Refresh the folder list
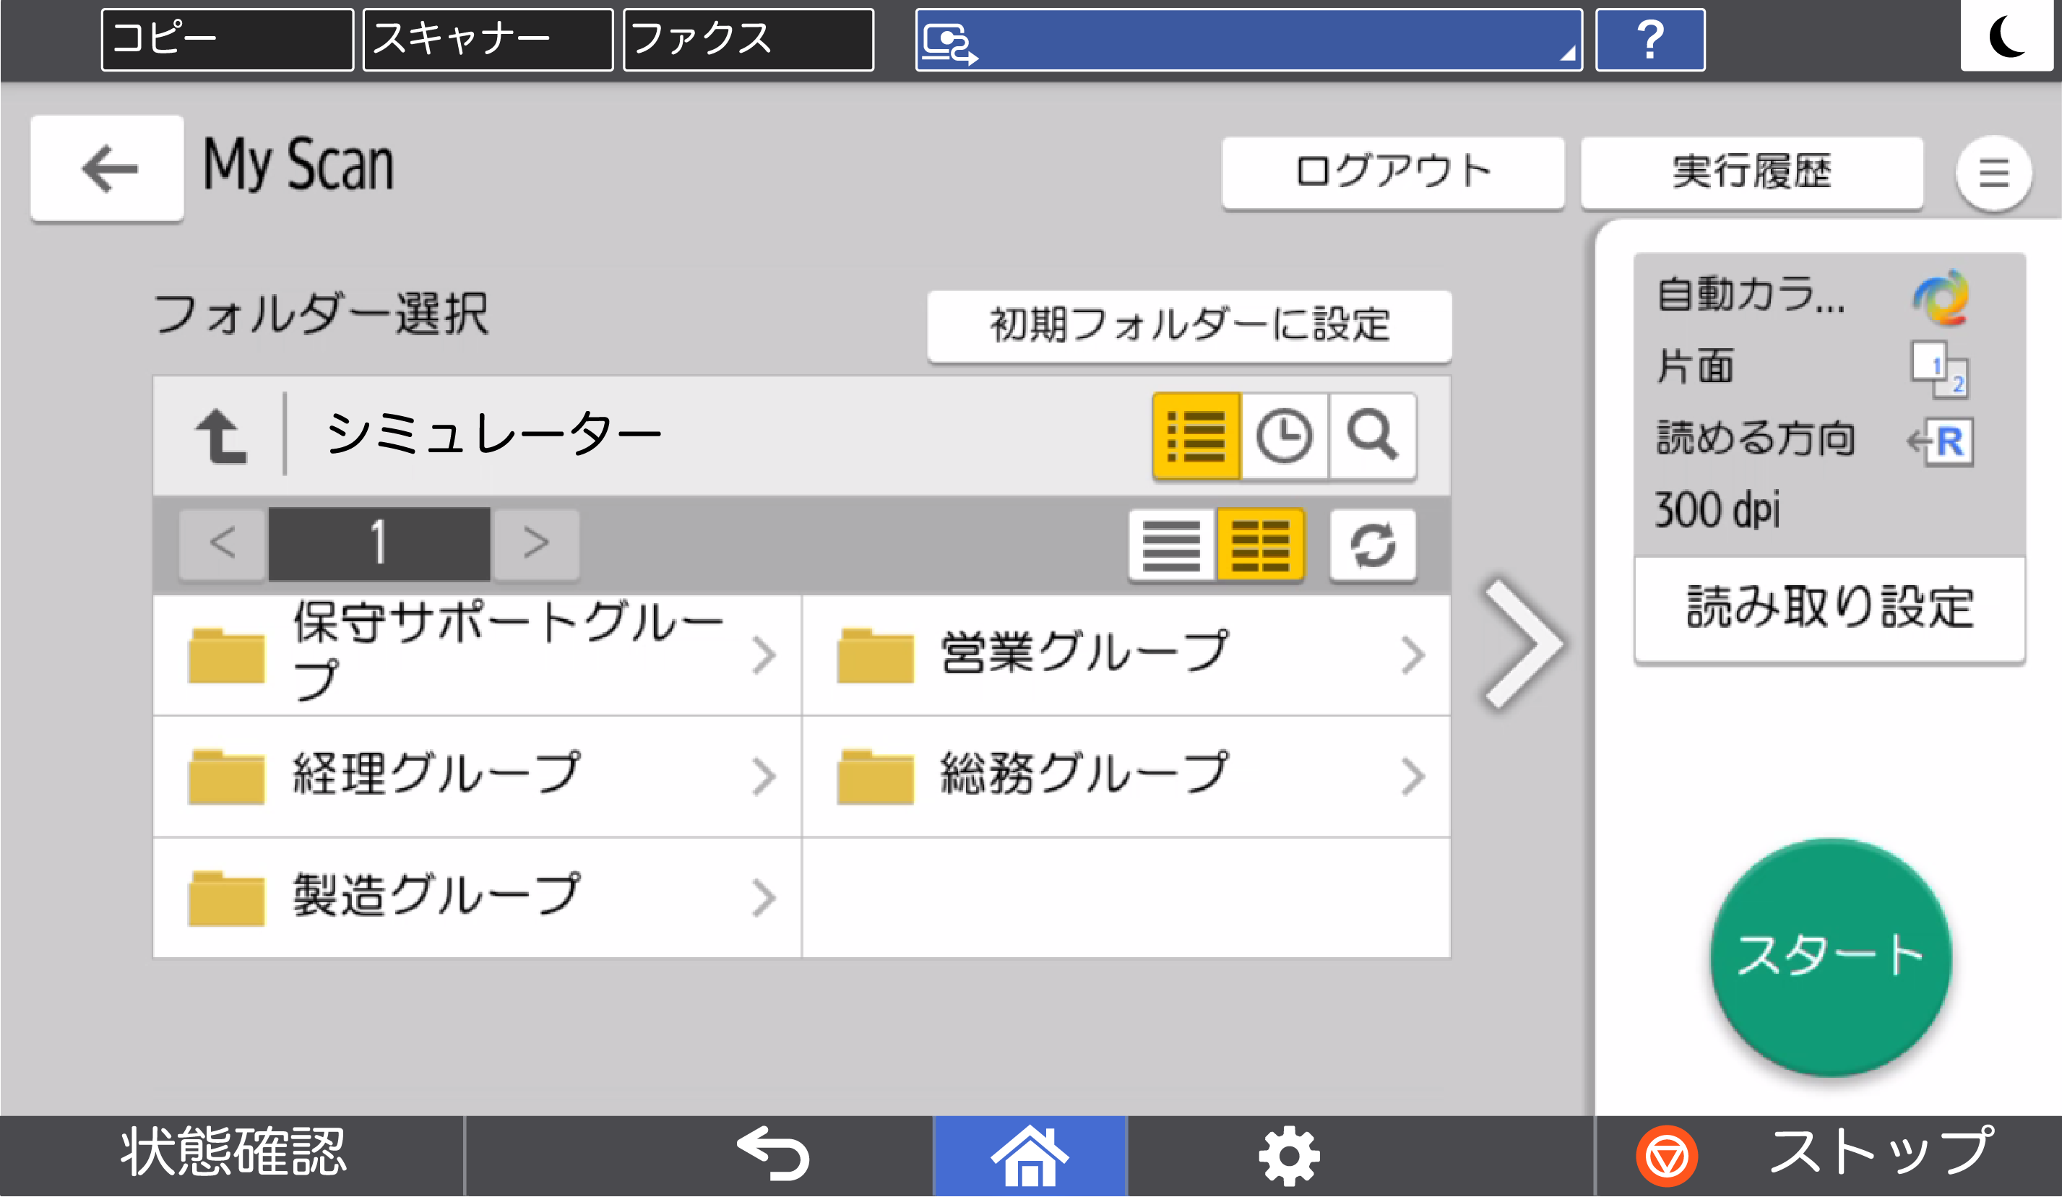Image resolution: width=2062 pixels, height=1197 pixels. (x=1373, y=544)
